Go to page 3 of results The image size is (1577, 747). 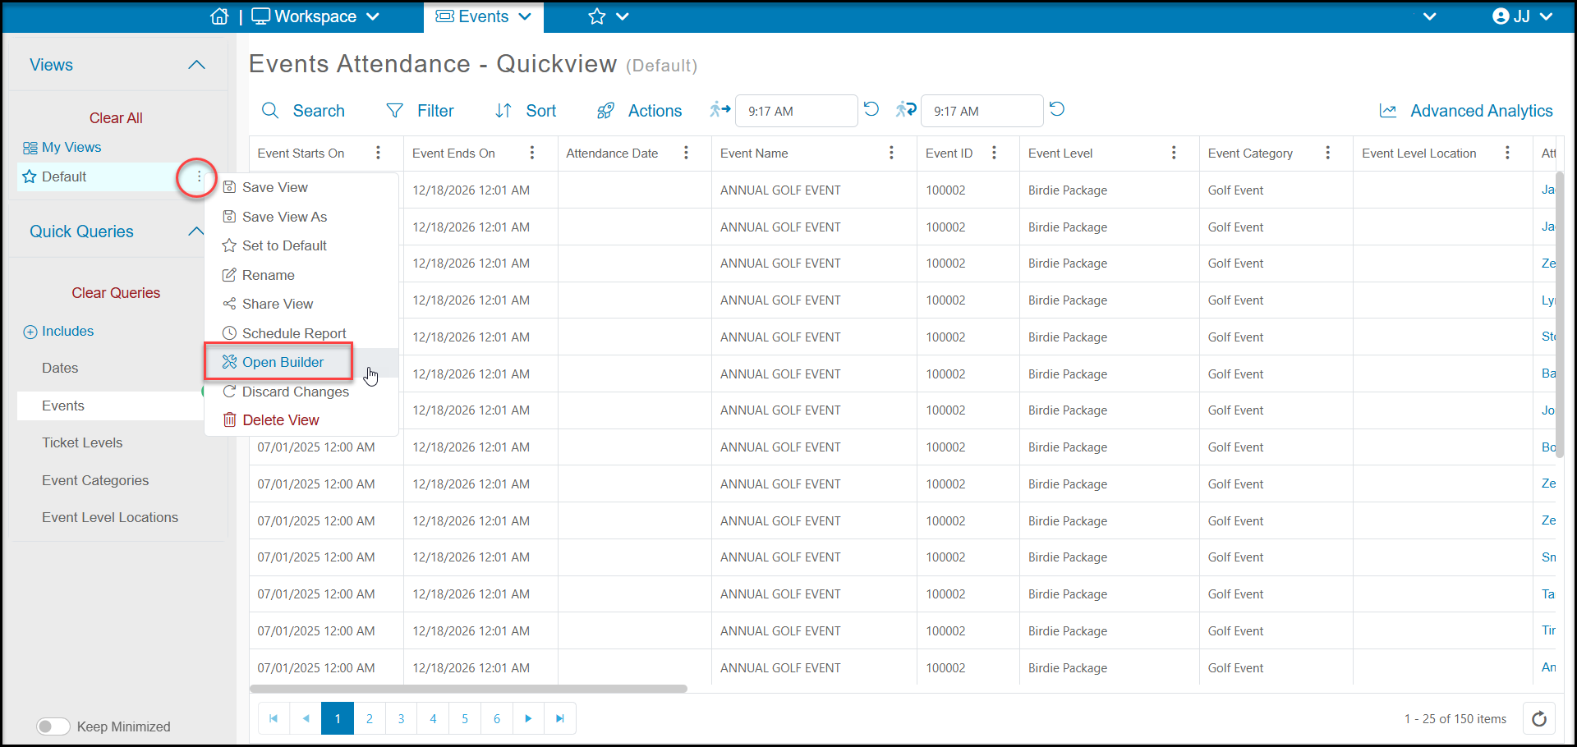coord(401,719)
